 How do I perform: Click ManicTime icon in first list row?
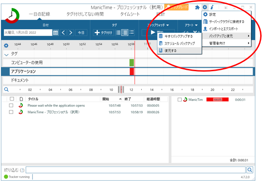[x=21, y=105]
